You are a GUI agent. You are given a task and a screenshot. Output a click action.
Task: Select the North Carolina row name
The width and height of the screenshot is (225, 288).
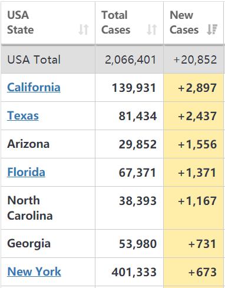coord(30,208)
